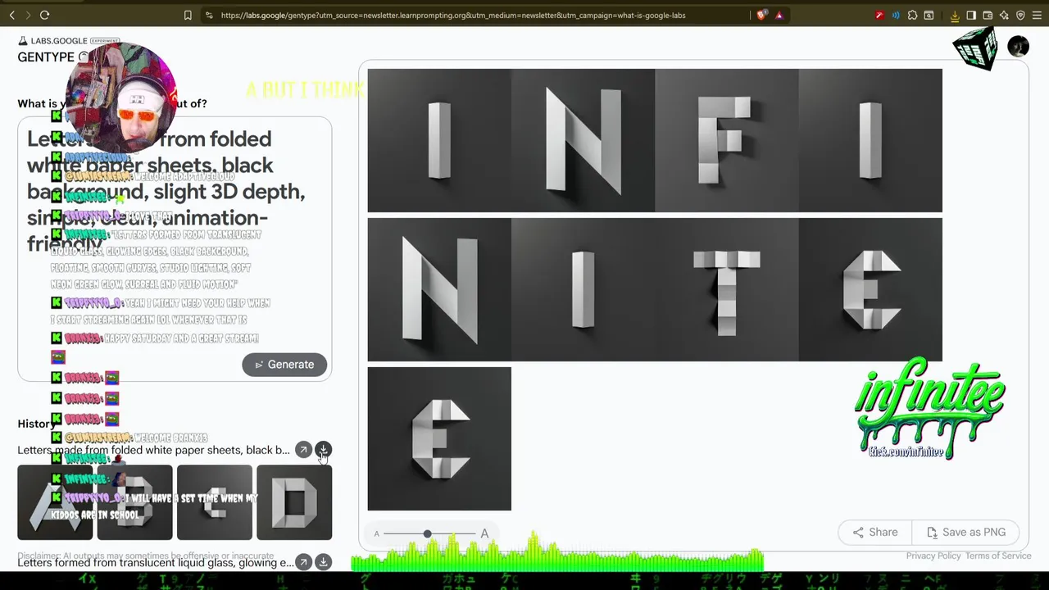This screenshot has width=1049, height=590.
Task: Click the N tile next to the F tile
Action: [583, 140]
